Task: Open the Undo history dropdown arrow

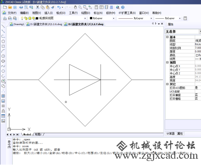Action: (62, 7)
